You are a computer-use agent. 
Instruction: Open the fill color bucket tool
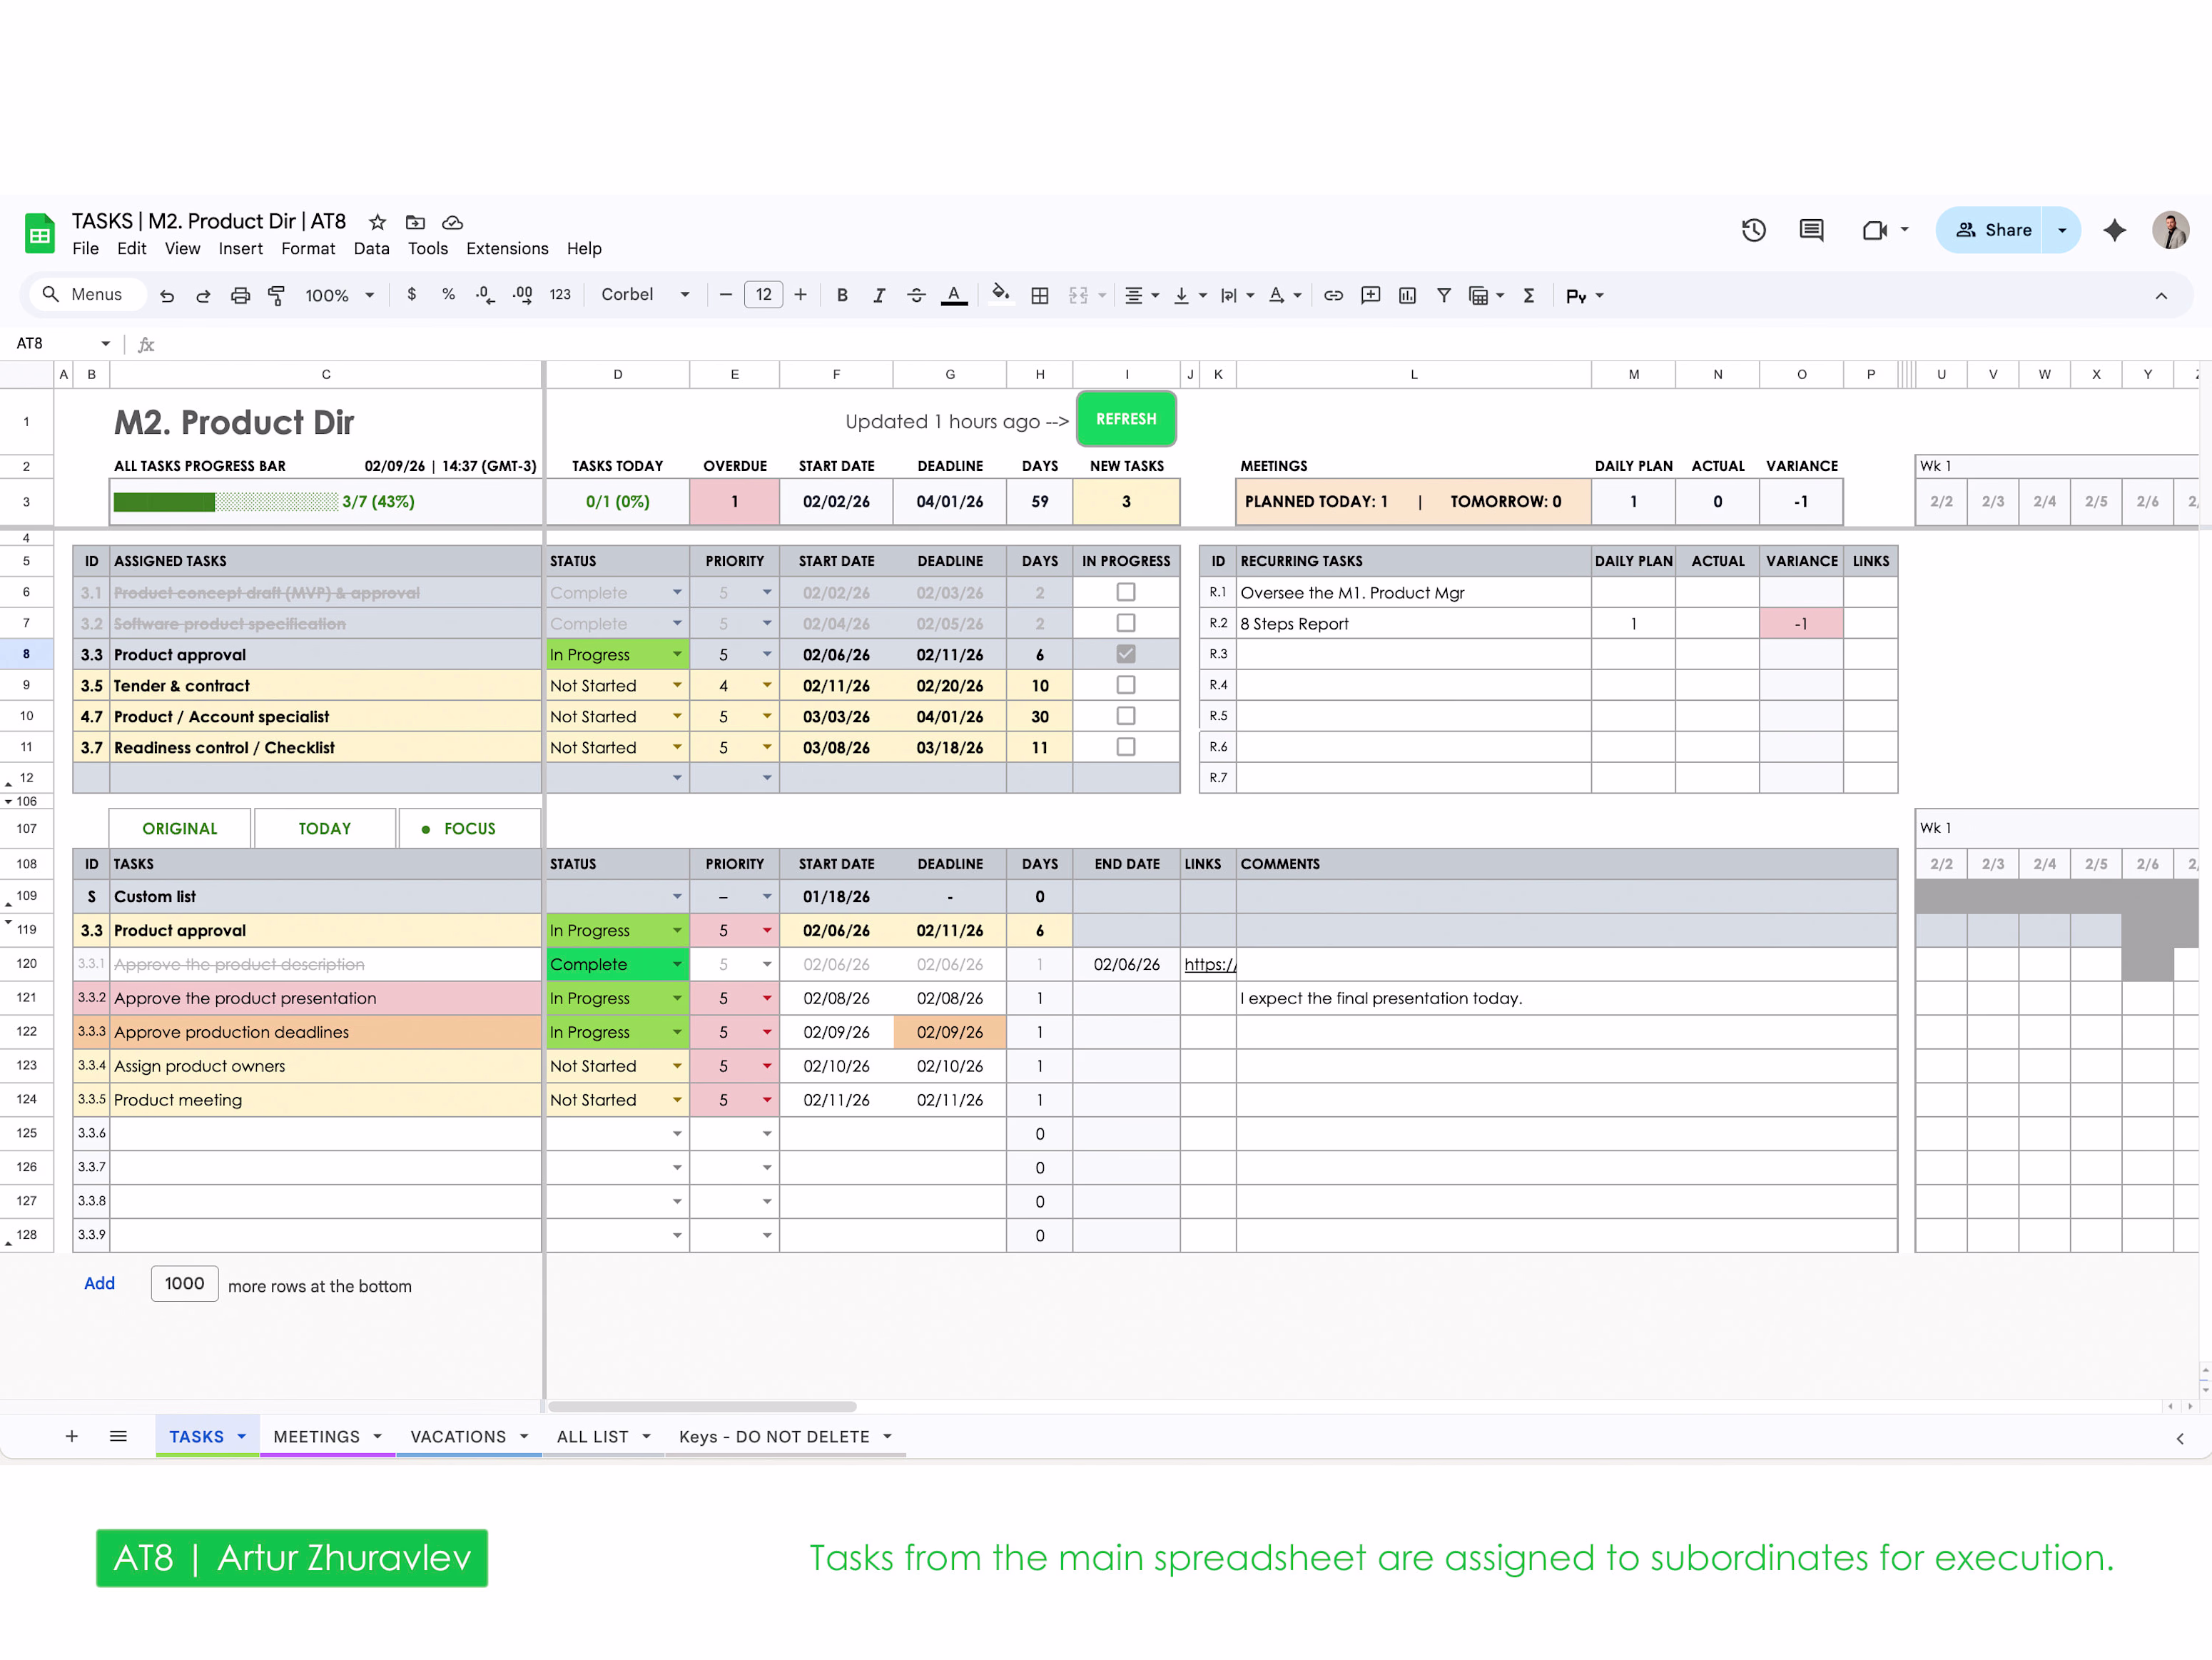[x=999, y=294]
